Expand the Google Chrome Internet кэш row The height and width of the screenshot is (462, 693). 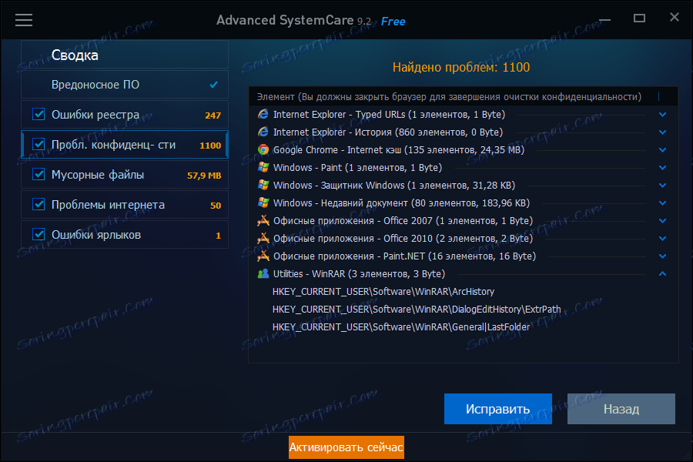pos(662,150)
